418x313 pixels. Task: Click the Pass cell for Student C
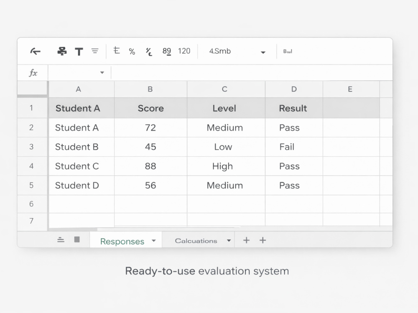coord(294,166)
